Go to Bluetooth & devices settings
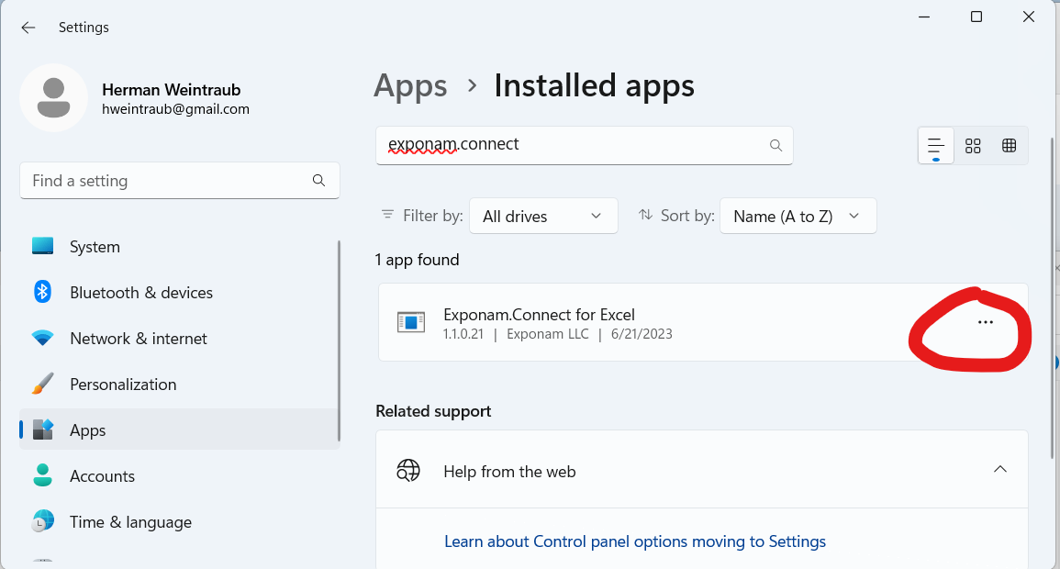1060x569 pixels. pos(140,293)
